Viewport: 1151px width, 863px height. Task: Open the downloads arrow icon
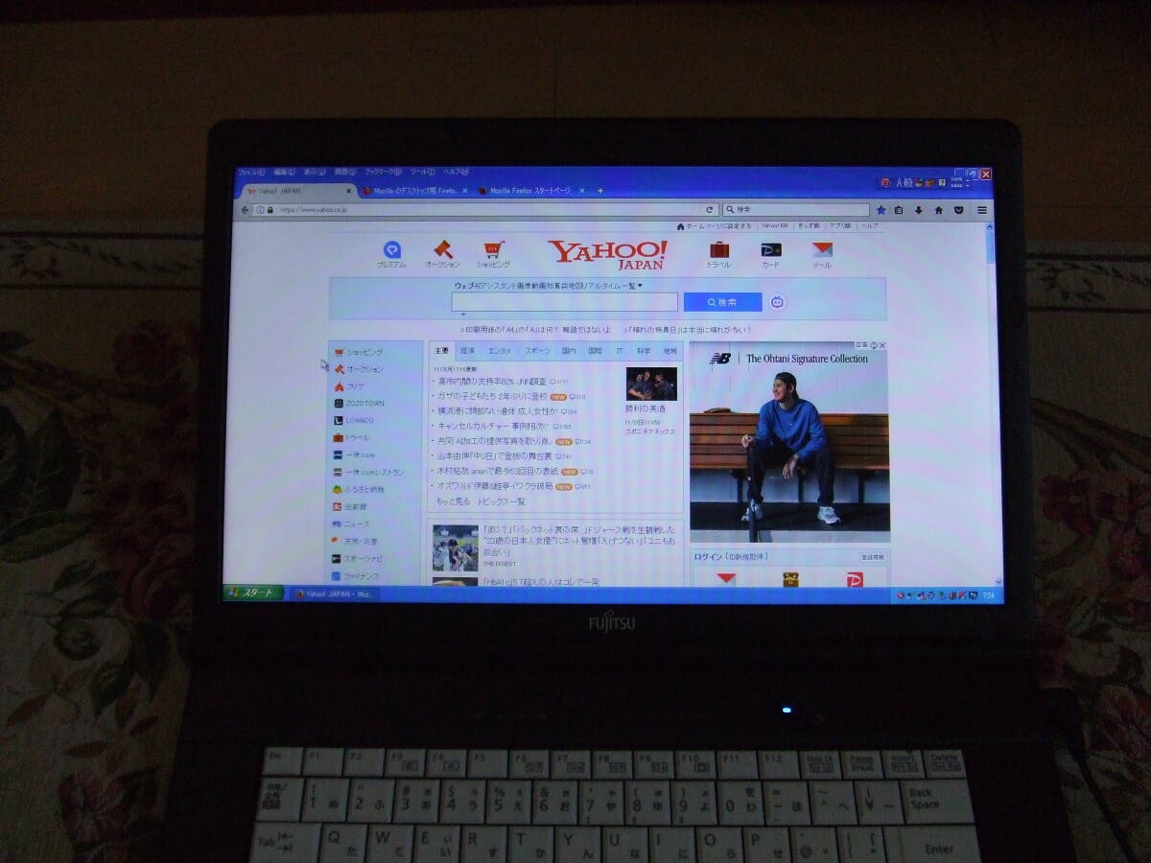pos(918,210)
